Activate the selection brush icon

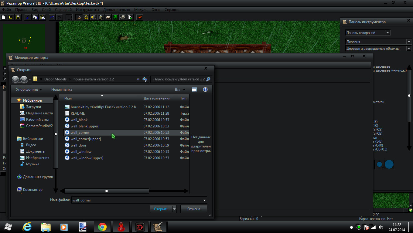tap(69, 17)
